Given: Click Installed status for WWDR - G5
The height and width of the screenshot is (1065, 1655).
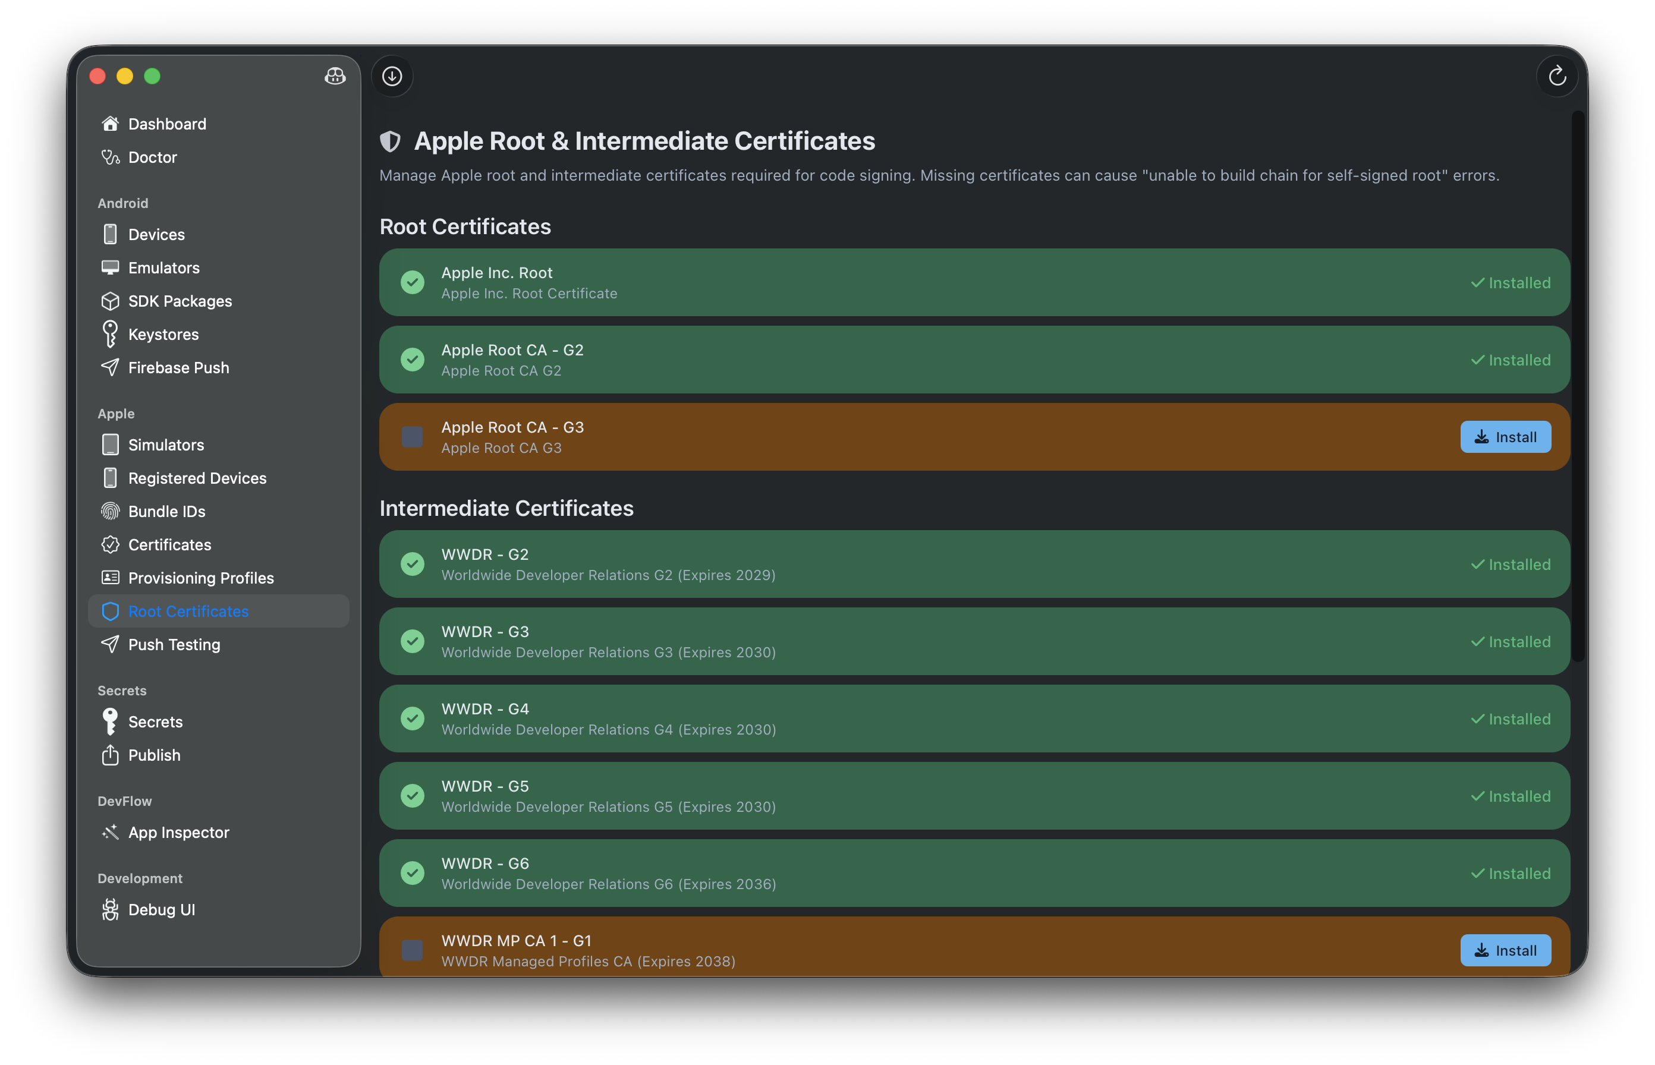Looking at the screenshot, I should click(1511, 796).
